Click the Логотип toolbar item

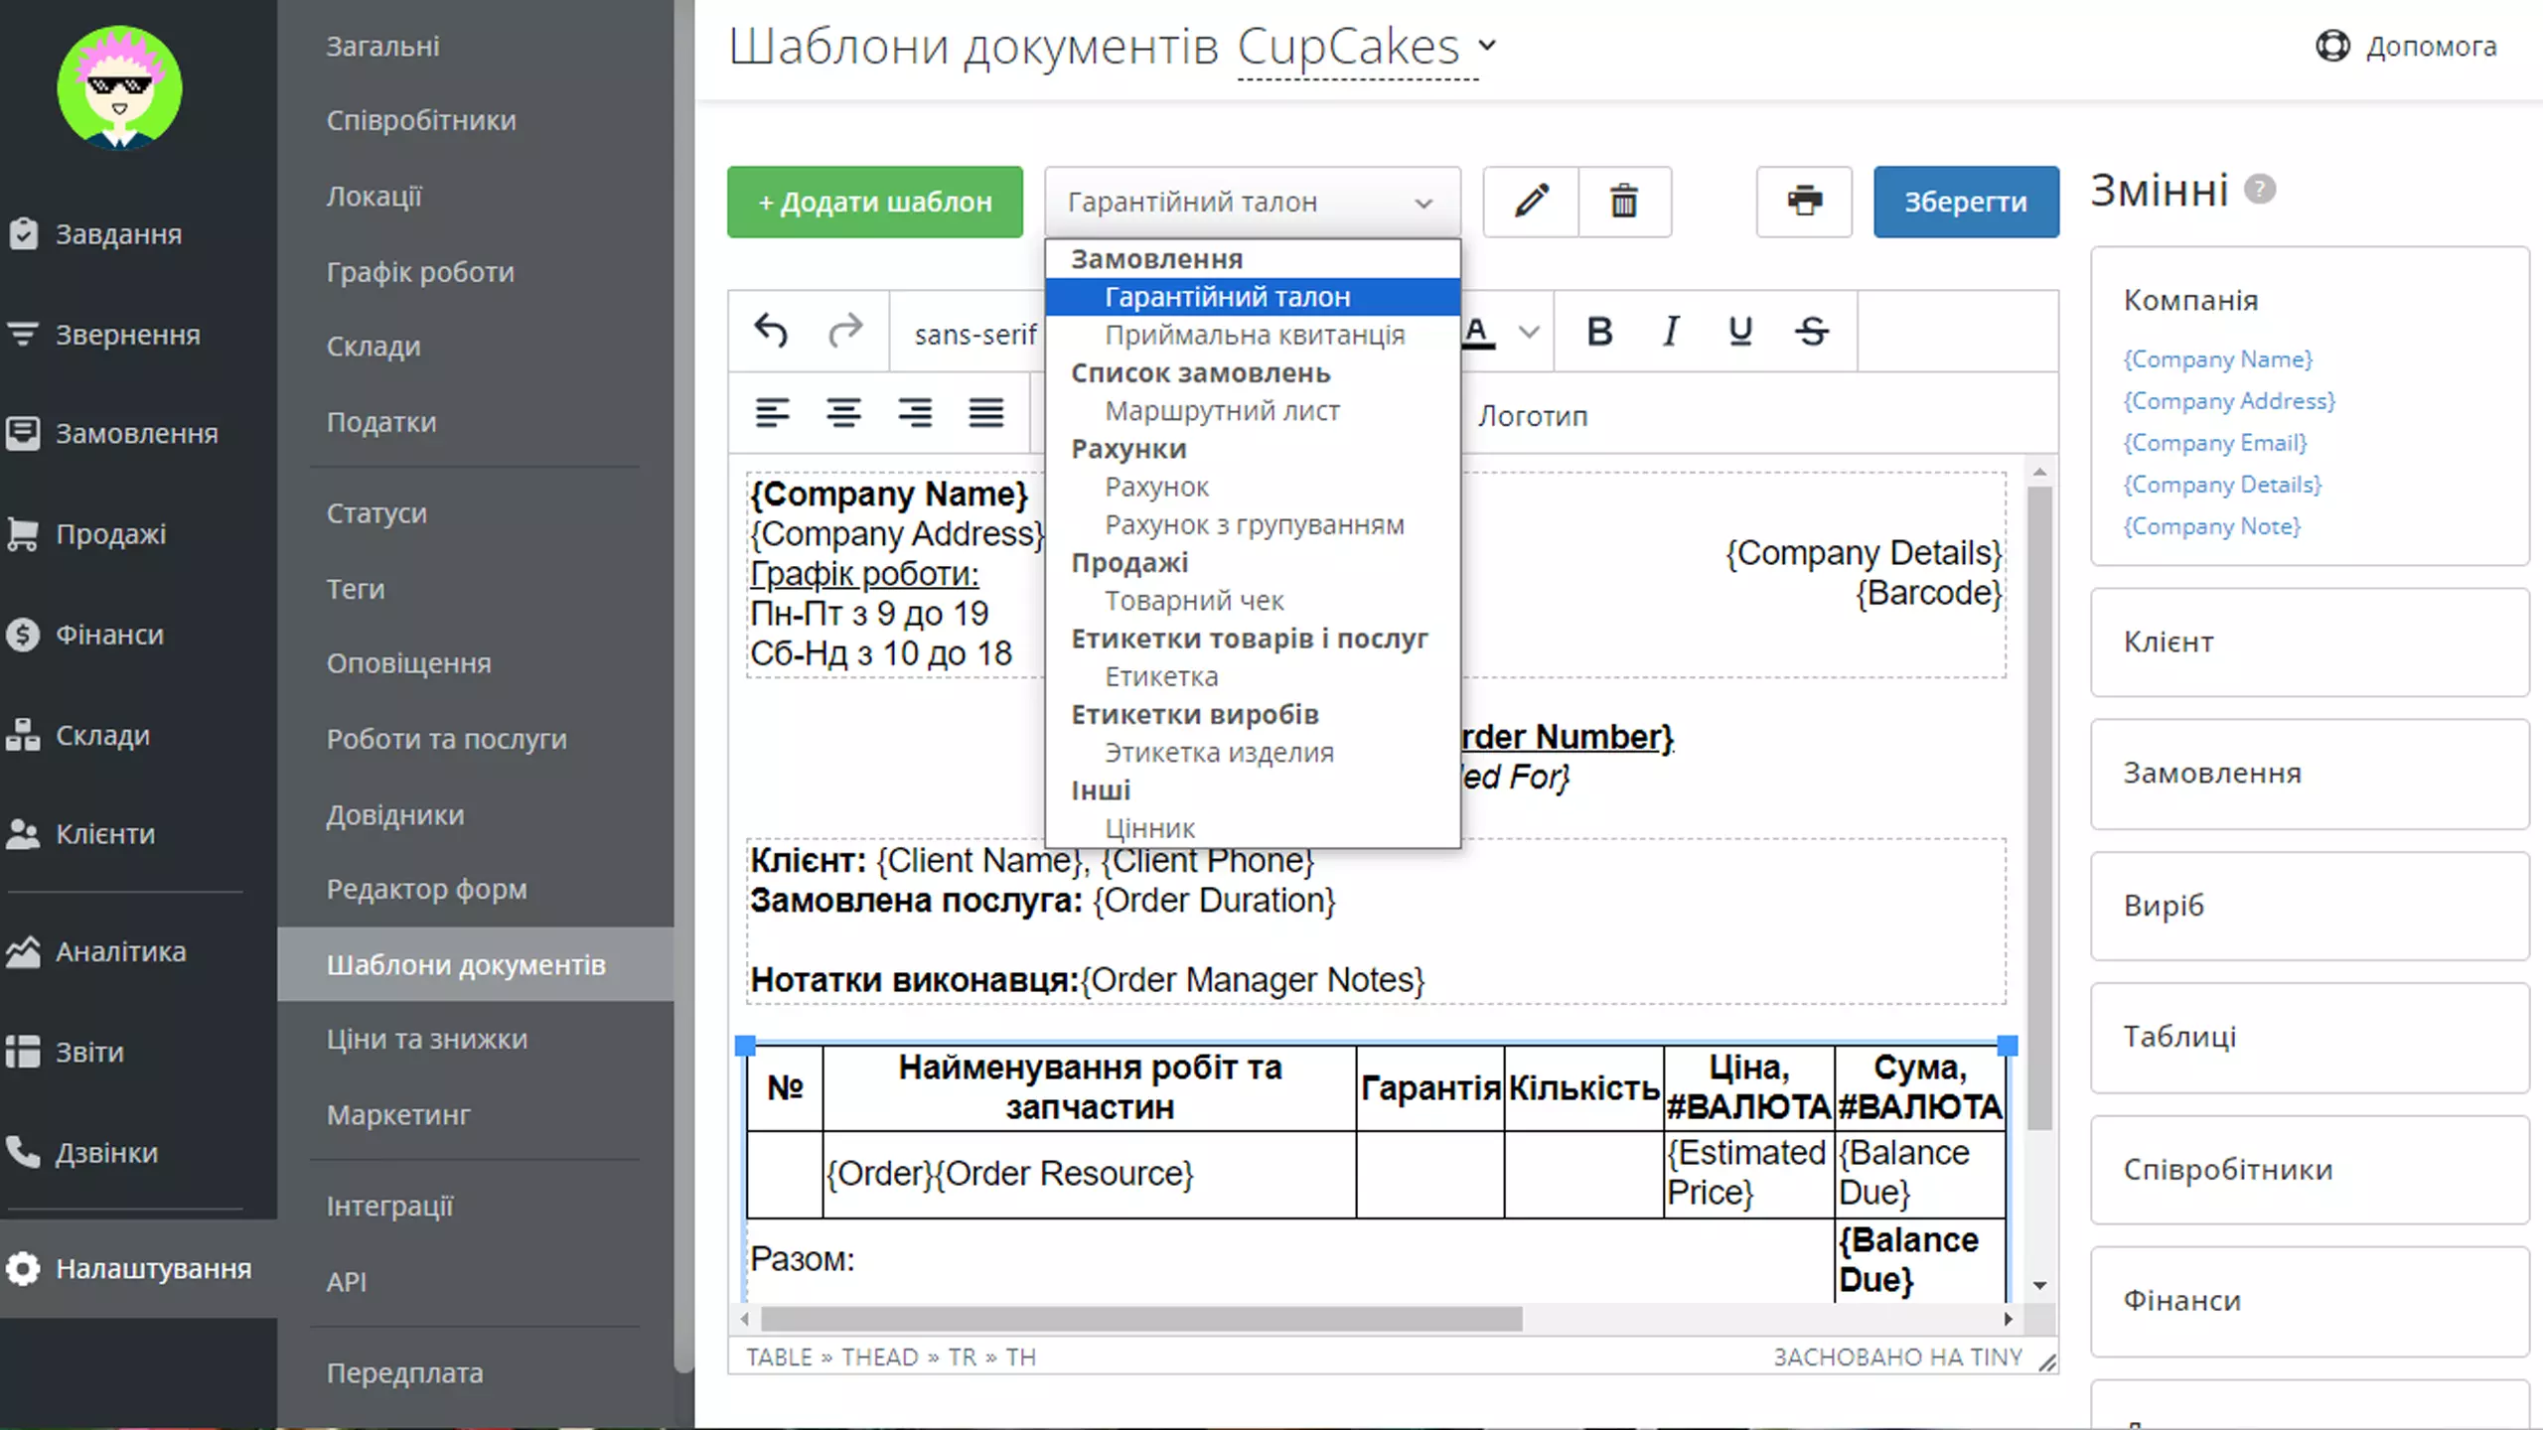1532,416
